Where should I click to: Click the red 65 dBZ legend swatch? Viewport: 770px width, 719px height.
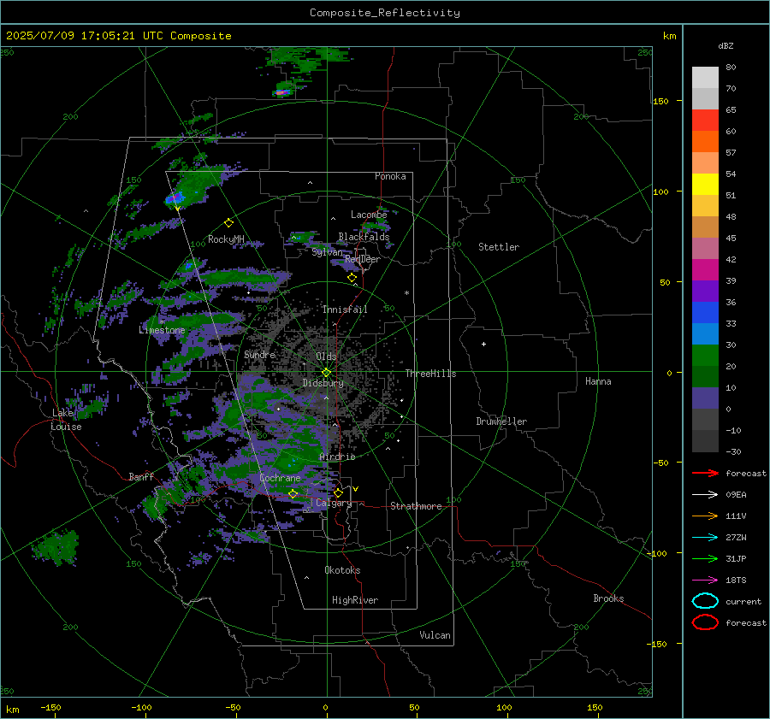[705, 121]
